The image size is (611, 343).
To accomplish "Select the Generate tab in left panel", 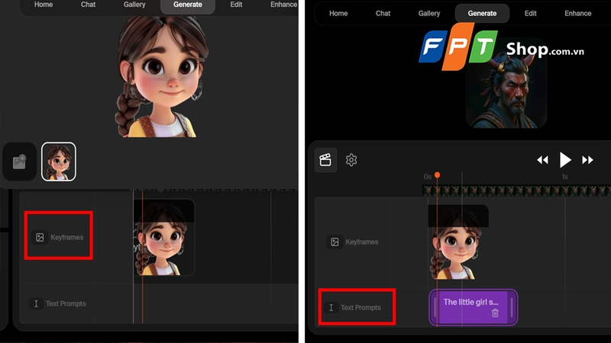I will click(x=188, y=5).
